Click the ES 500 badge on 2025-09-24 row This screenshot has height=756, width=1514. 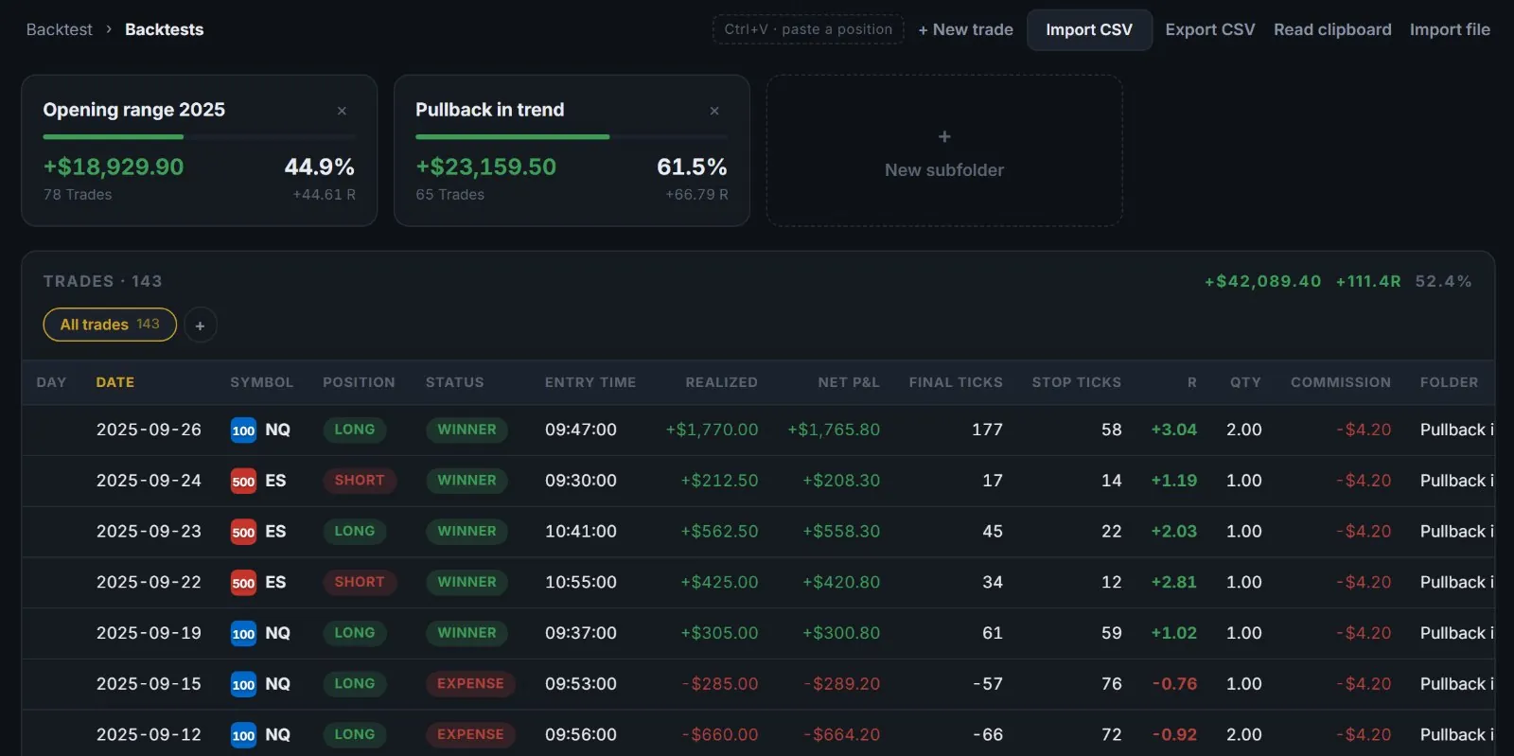click(243, 482)
